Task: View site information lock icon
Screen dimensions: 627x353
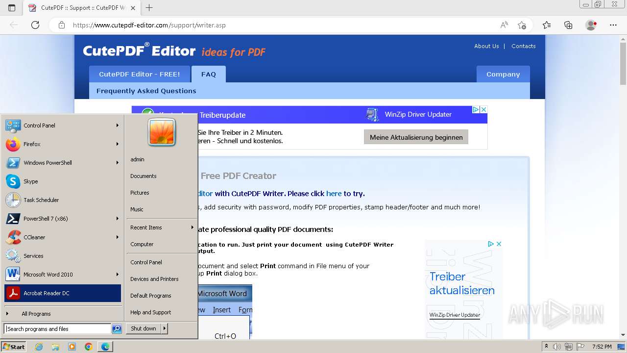Action: (x=62, y=25)
